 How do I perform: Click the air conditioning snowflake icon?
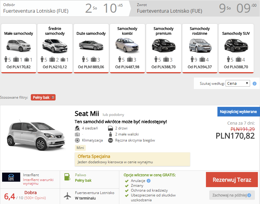coord(77,140)
